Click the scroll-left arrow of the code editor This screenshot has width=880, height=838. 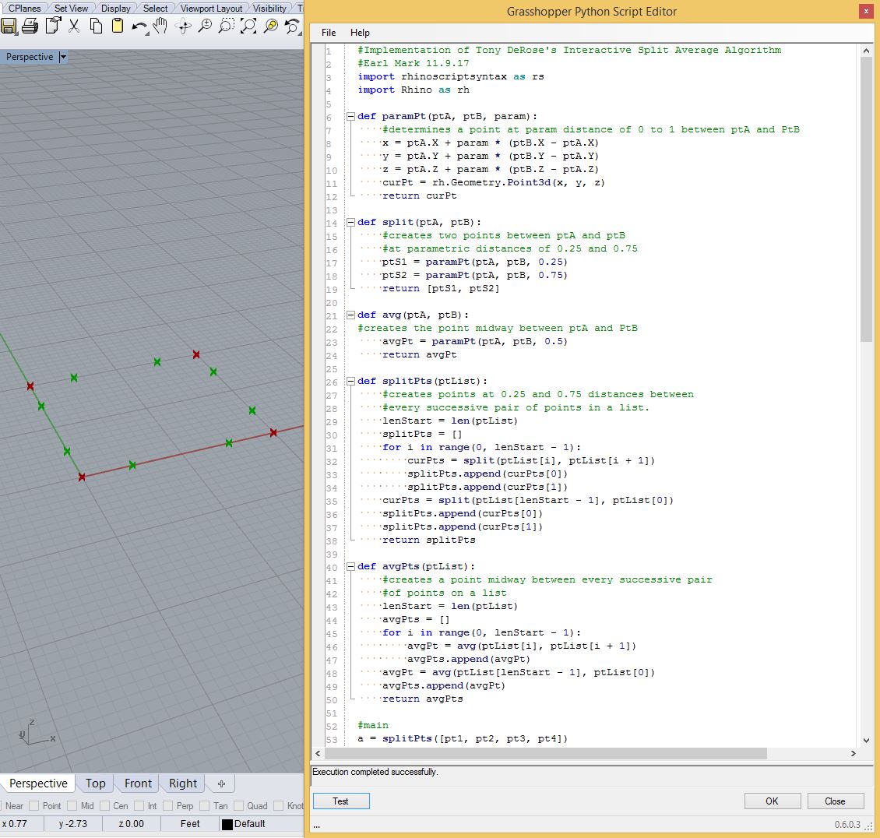coord(319,753)
